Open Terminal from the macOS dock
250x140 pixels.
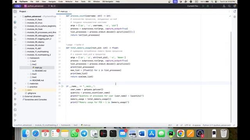click(113, 133)
